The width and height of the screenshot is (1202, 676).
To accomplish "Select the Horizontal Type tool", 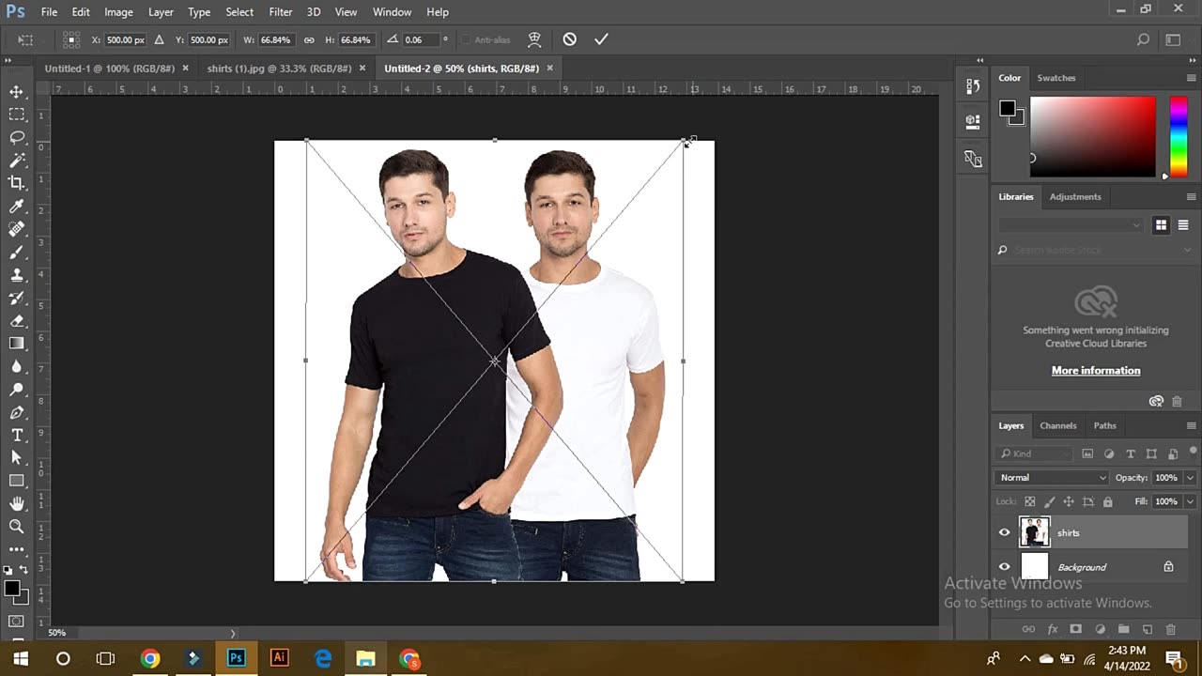I will pos(17,436).
